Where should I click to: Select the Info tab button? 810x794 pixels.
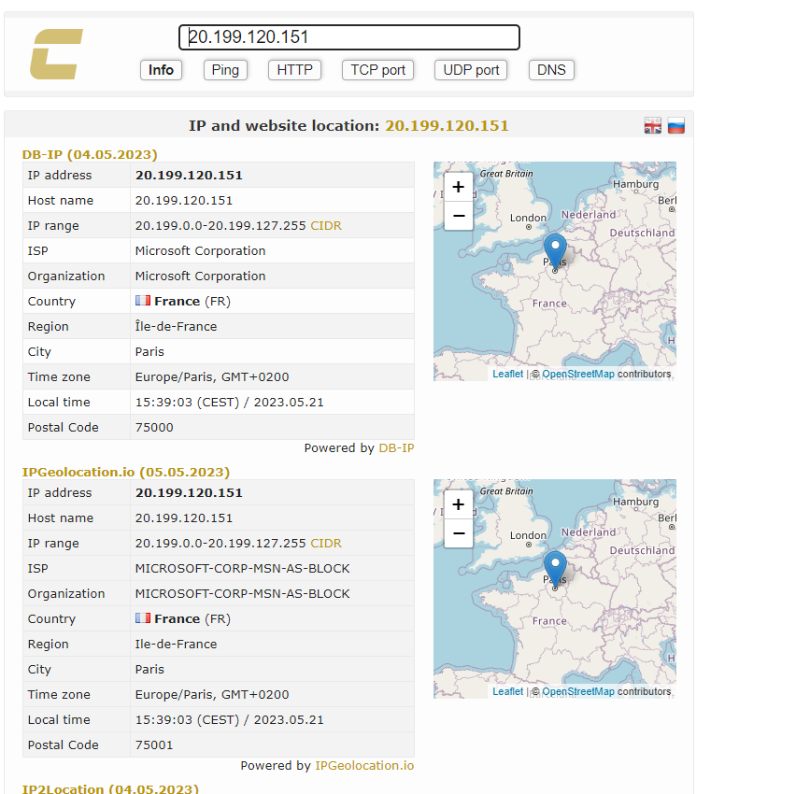click(161, 70)
